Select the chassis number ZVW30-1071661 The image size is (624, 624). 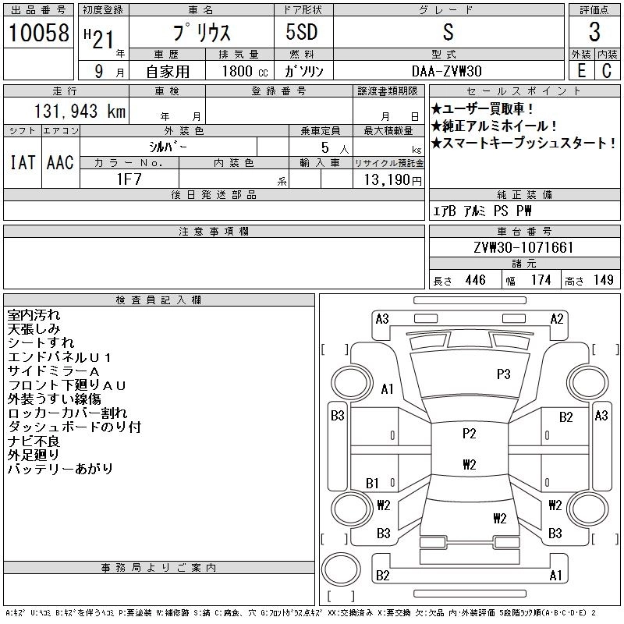pyautogui.click(x=523, y=248)
